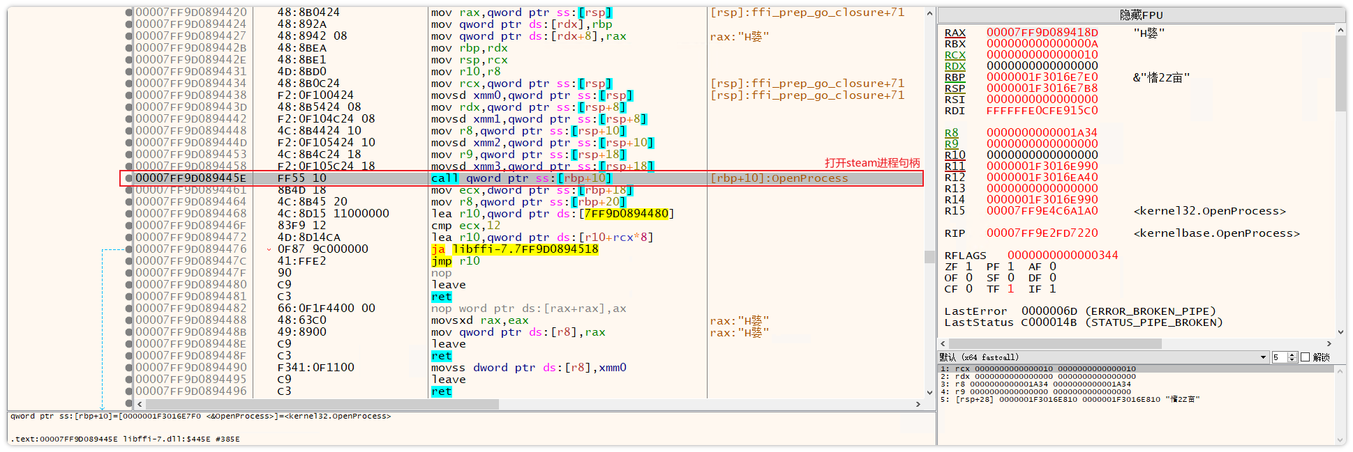1353x452 pixels.
Task: Toggle breakpoint dot at address 00007FF9D0894420
Action: [x=129, y=13]
